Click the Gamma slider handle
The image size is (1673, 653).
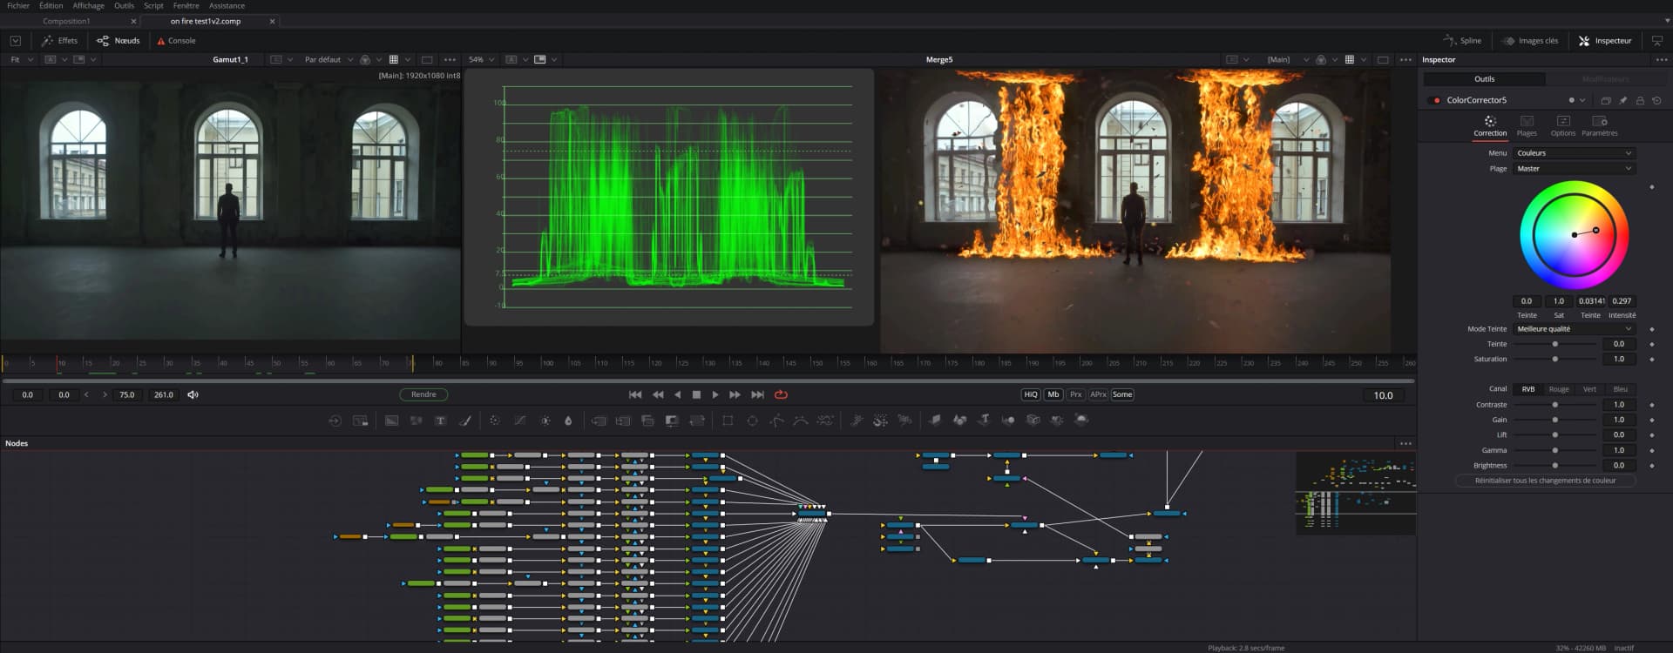[1555, 450]
